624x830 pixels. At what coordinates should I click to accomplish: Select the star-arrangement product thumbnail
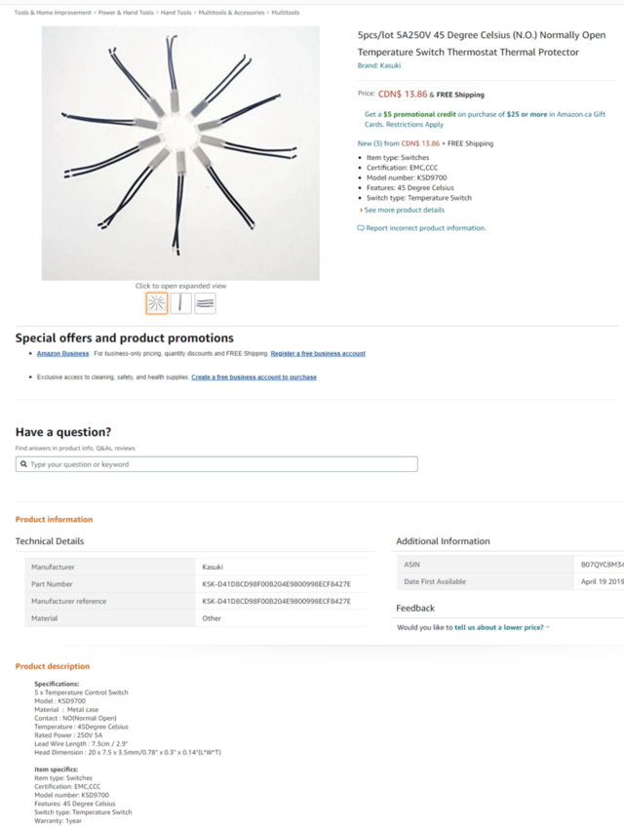pos(157,303)
